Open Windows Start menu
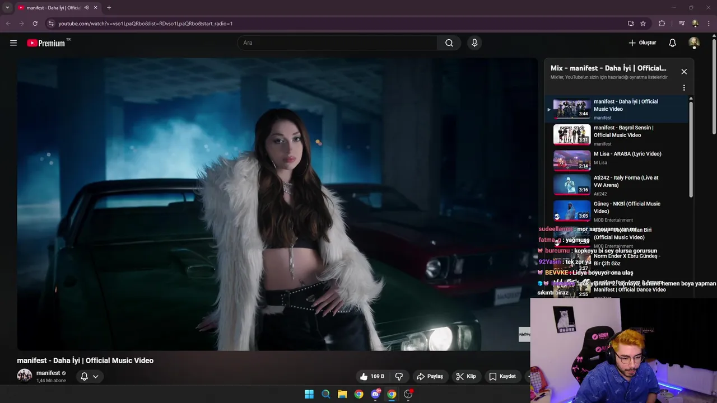717x403 pixels. 309,394
